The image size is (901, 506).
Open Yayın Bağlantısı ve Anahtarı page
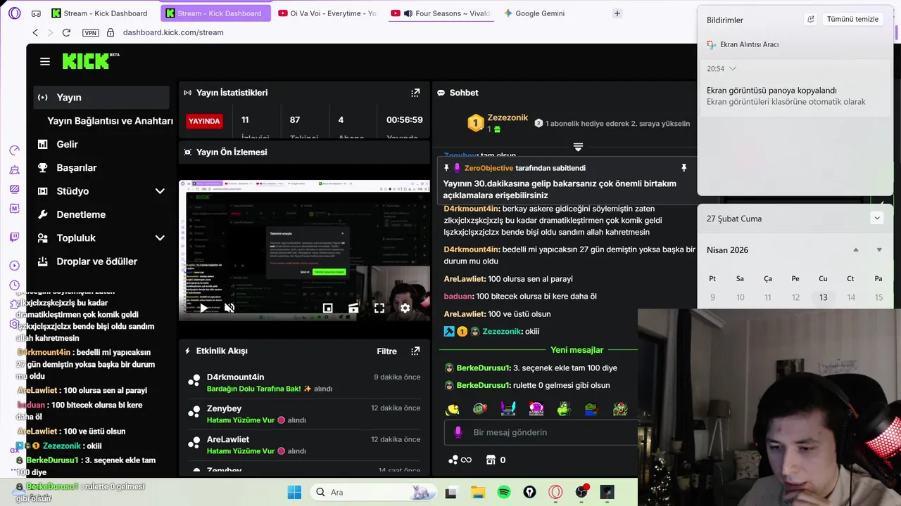point(110,121)
